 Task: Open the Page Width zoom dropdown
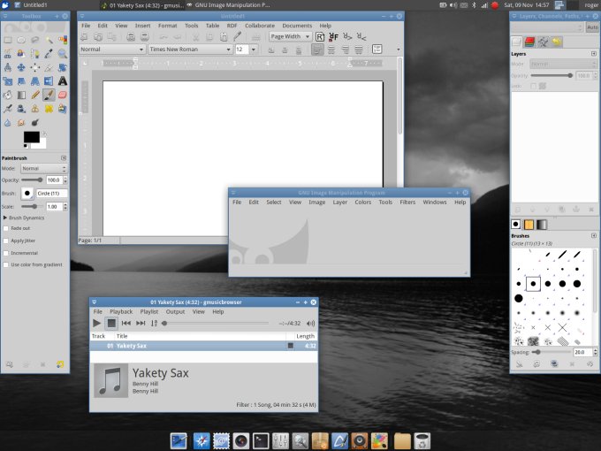[x=308, y=37]
